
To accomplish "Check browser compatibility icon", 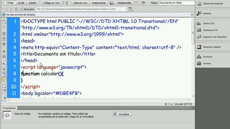I will tap(65, 3).
